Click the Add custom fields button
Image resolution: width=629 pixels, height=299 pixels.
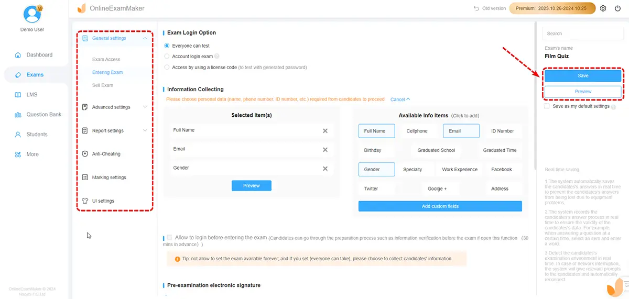(x=440, y=206)
